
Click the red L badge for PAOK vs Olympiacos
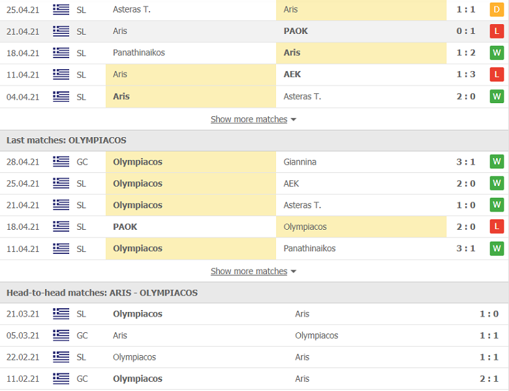[x=497, y=227]
